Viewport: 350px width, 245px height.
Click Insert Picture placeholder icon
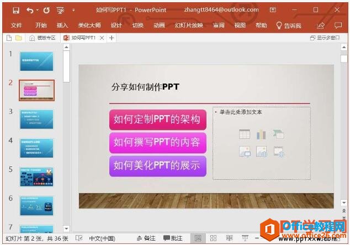coord(245,152)
